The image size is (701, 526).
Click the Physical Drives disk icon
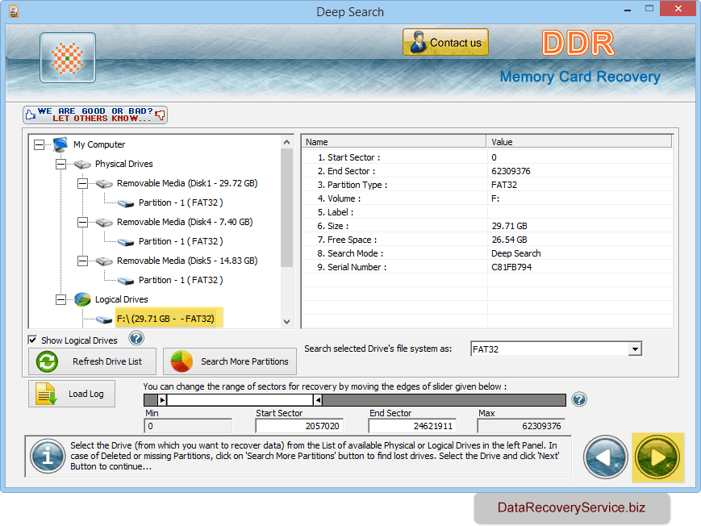pyautogui.click(x=82, y=165)
